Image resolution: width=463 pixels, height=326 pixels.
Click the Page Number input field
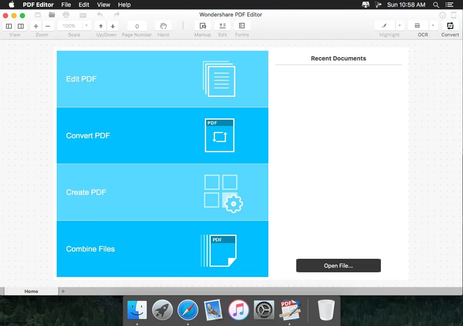(137, 26)
